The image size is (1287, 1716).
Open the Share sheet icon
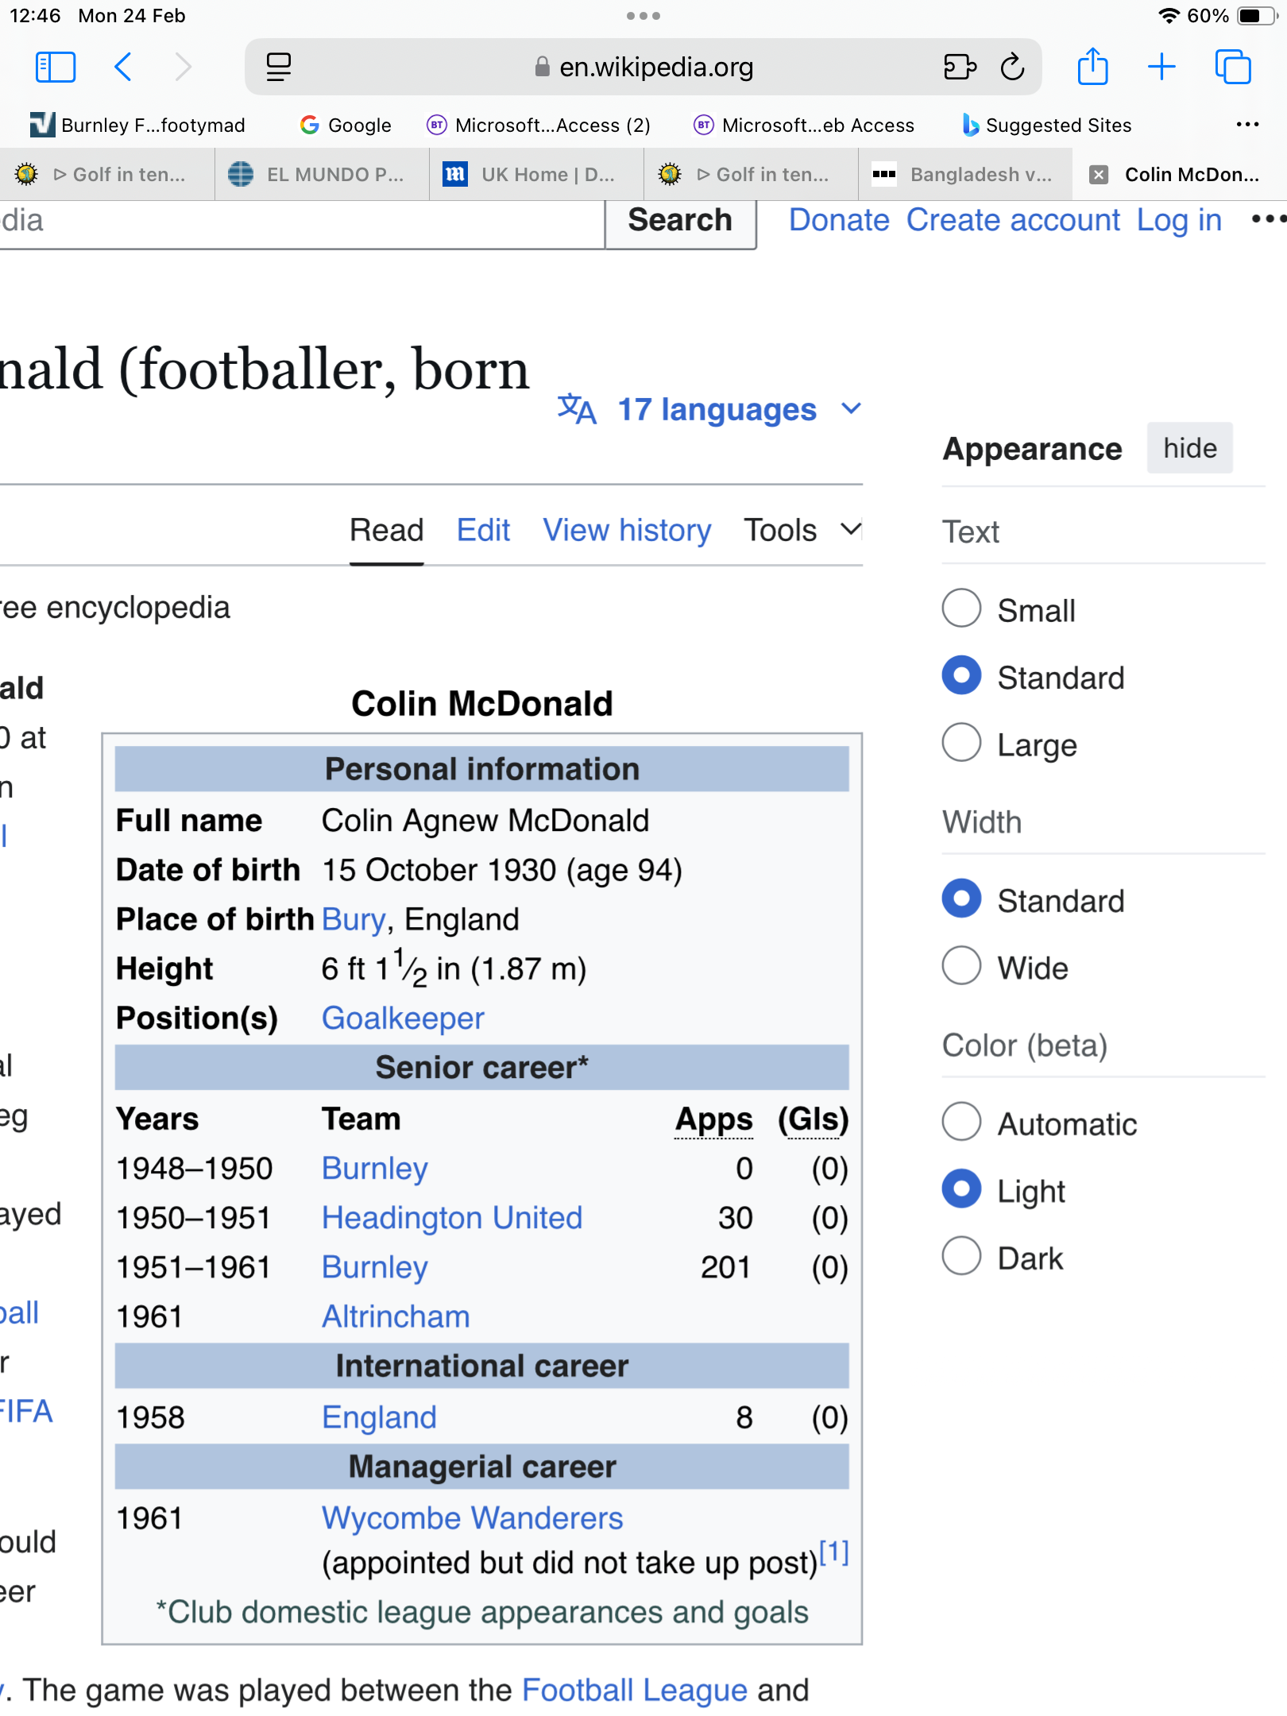[1092, 67]
